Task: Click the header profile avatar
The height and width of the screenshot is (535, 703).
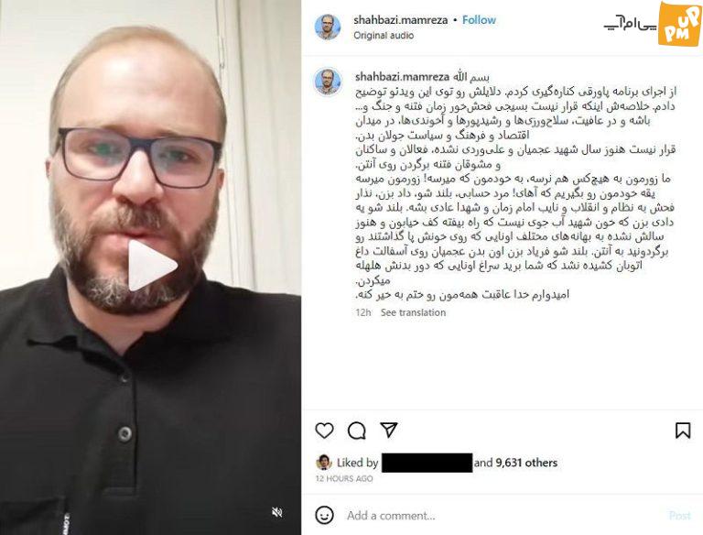Action: pos(328,27)
